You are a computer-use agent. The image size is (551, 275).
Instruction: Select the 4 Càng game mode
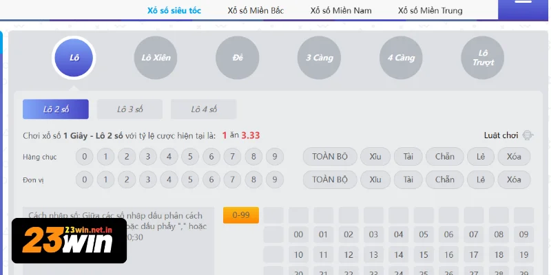pos(401,58)
